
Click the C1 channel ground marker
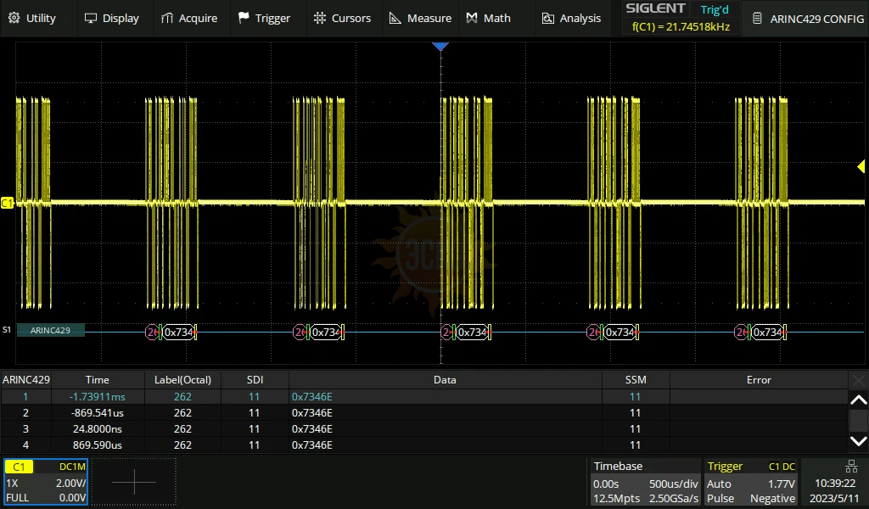coord(8,203)
